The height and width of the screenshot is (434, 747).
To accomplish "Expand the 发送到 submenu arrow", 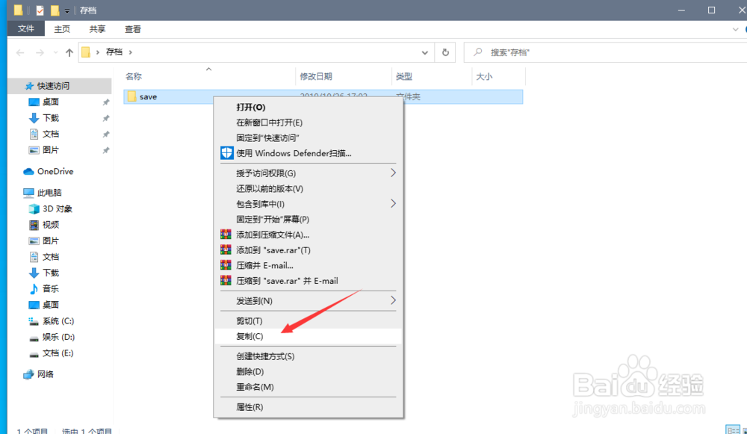I will (393, 300).
